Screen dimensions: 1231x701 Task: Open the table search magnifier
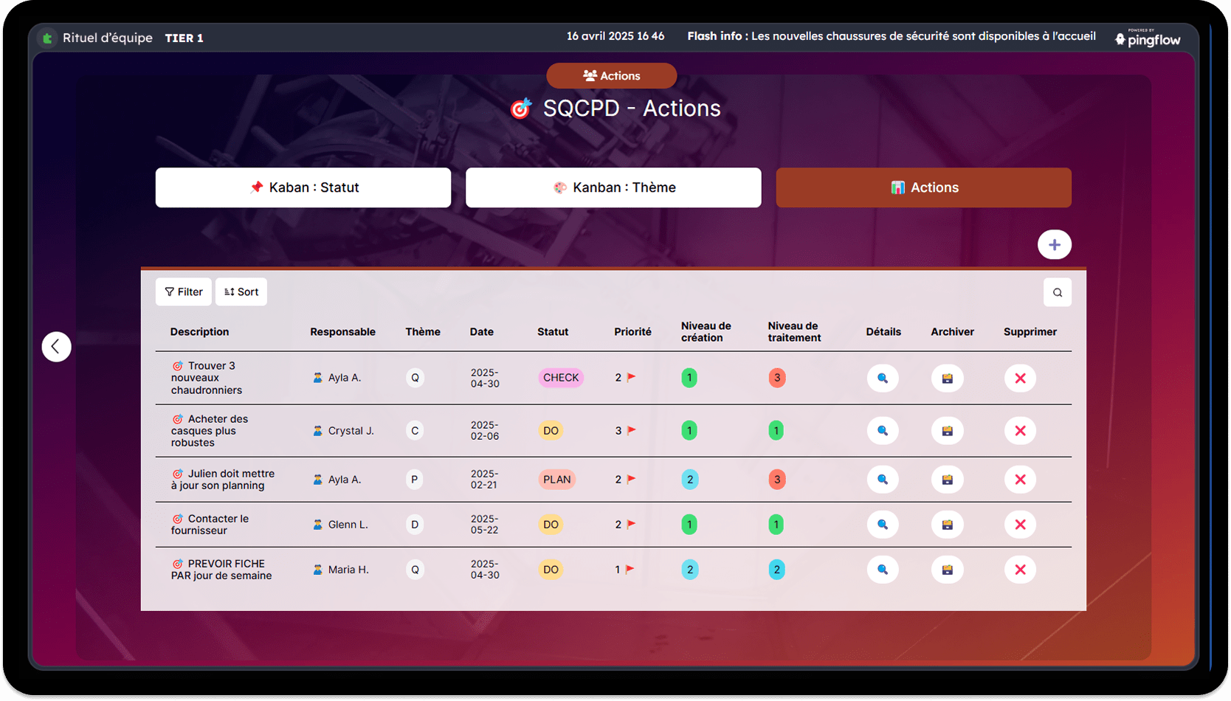pos(1057,292)
